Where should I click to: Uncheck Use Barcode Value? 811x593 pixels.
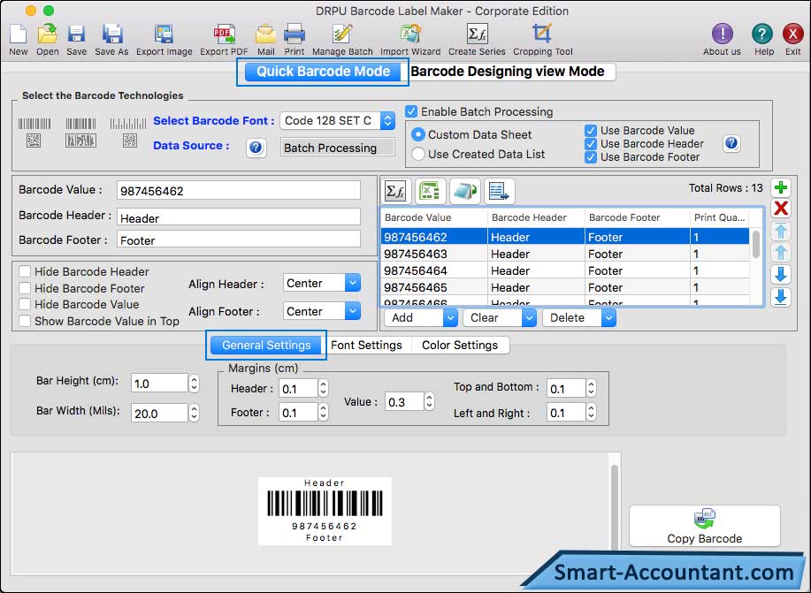coord(591,131)
